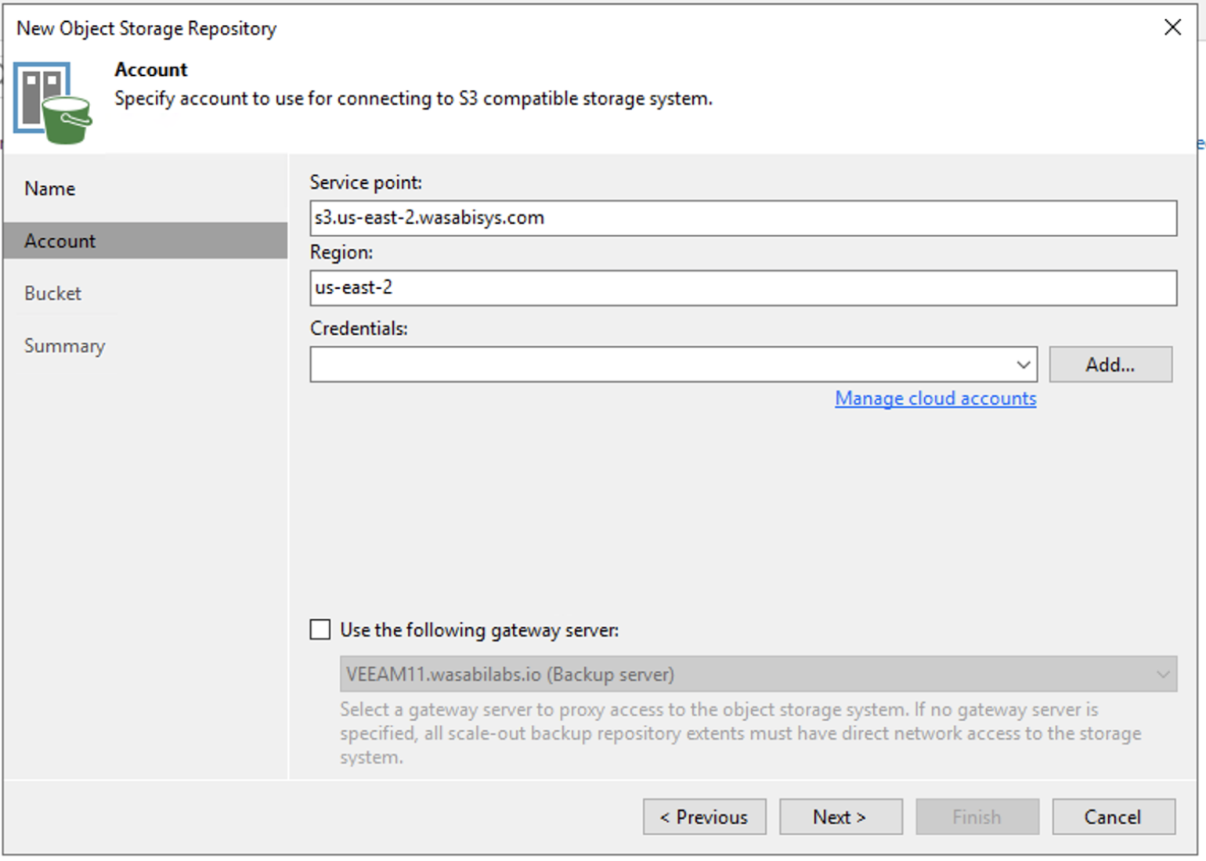Click the Region: label

tap(341, 253)
